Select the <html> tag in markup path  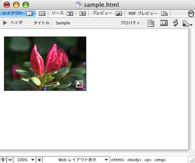[x=118, y=160]
